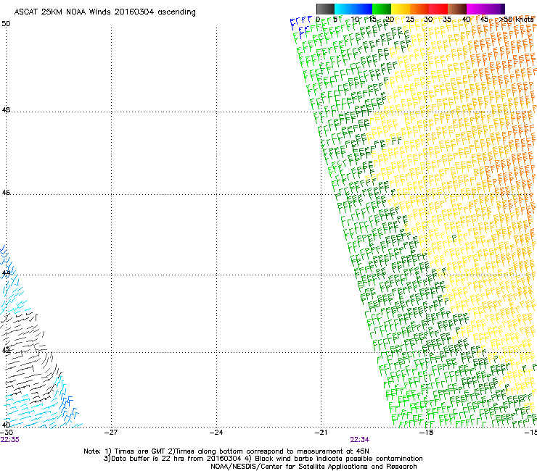Image resolution: width=537 pixels, height=471 pixels.
Task: Click the "NOAA/NESDIS/Center for Satellite Applications and Research" credit
Action: tap(313, 467)
